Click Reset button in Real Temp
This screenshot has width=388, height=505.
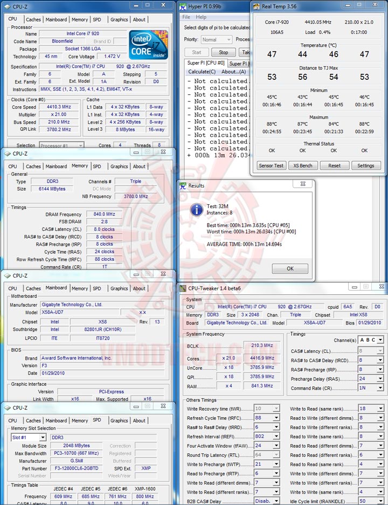334,165
